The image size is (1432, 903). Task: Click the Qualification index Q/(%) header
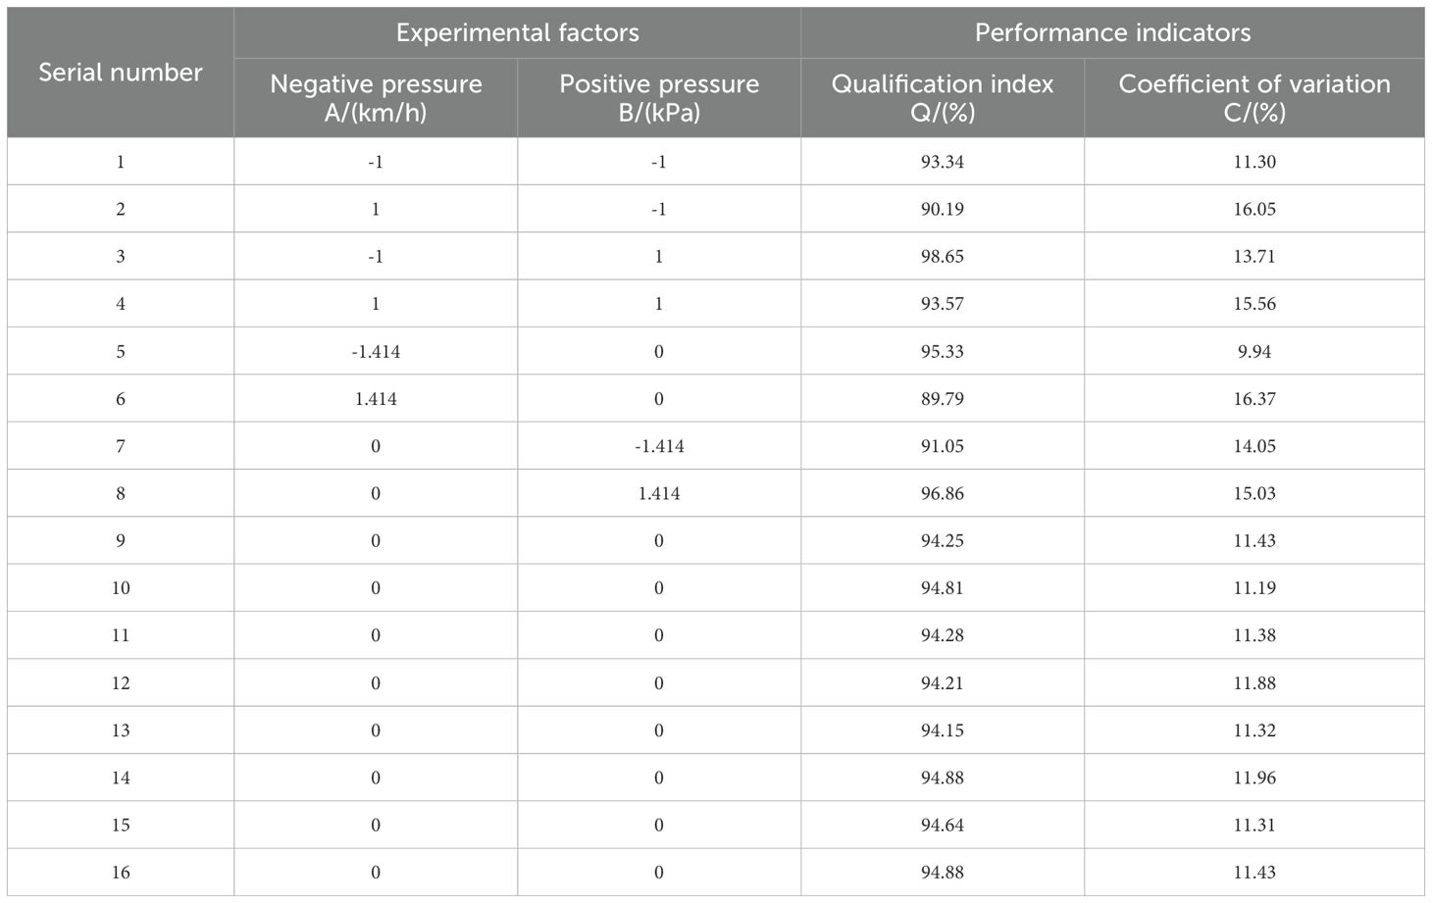coord(942,97)
